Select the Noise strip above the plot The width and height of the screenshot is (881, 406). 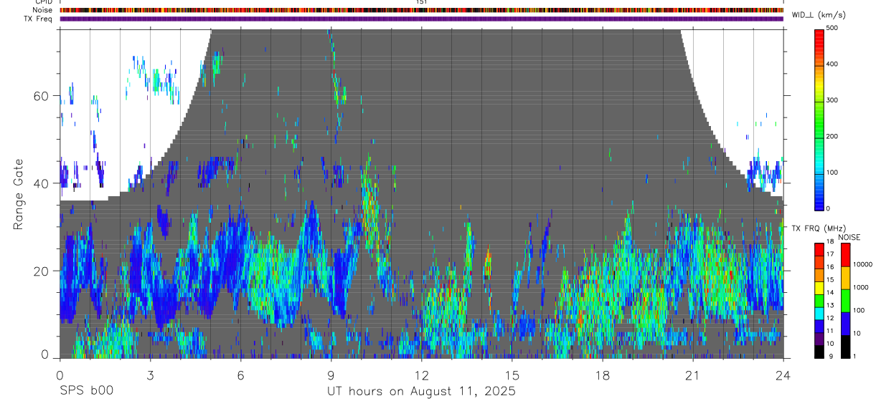click(421, 10)
